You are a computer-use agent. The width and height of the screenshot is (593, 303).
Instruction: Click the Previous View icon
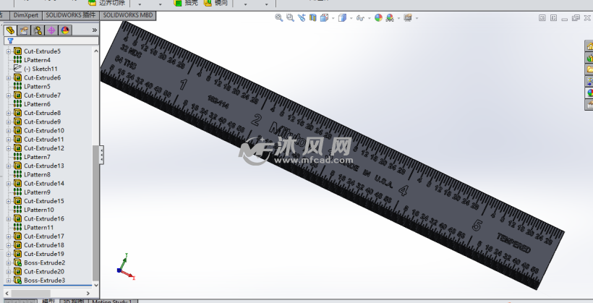point(302,17)
